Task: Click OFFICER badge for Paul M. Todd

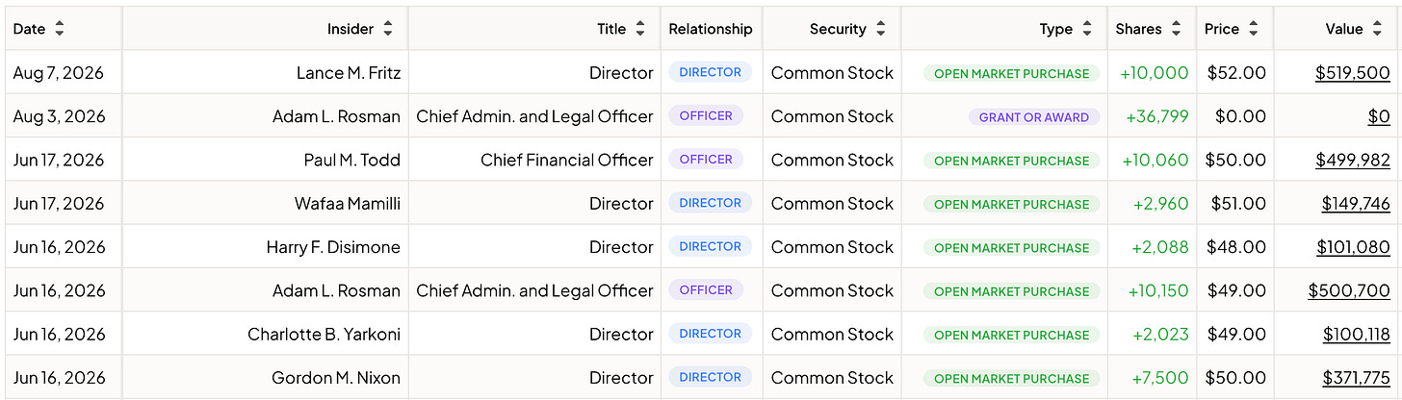Action: pos(706,160)
